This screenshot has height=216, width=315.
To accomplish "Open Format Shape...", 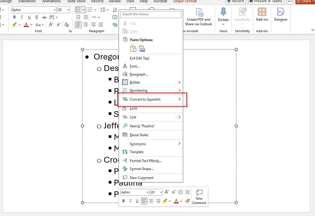I will 151,169.
